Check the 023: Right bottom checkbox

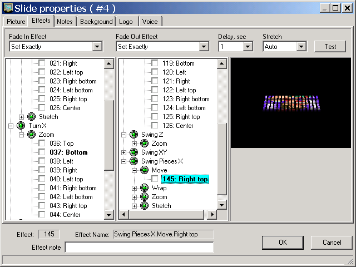pyautogui.click(x=42, y=81)
